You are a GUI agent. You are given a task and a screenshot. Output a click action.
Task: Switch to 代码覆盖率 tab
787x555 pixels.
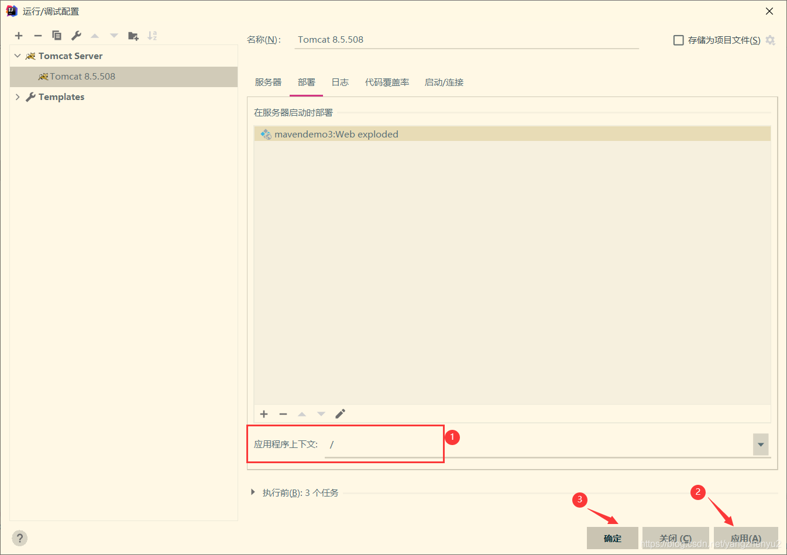pos(387,82)
